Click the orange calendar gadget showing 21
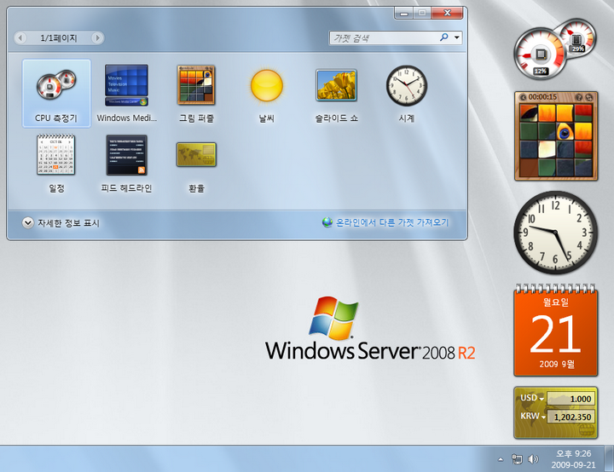Screen dimensions: 614x472 click(556, 330)
